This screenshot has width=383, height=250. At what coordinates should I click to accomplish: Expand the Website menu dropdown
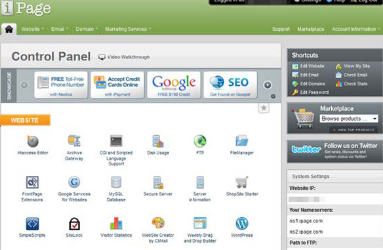[33, 29]
